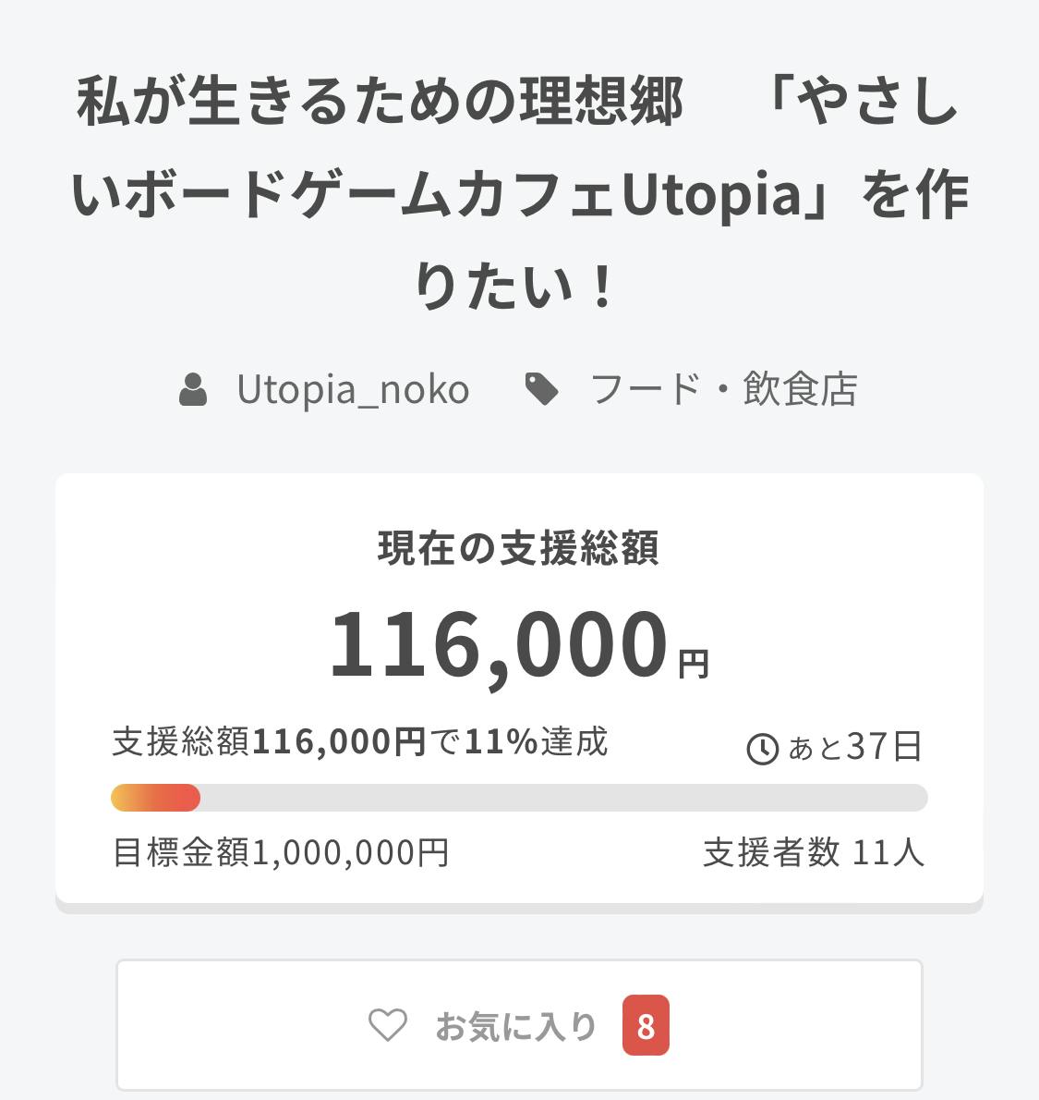Click the gray unfilled progress bar area
Screen dimensions: 1039x1100
pos(563,798)
